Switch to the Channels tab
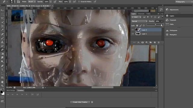The image size is (193, 108). [x=141, y=14]
